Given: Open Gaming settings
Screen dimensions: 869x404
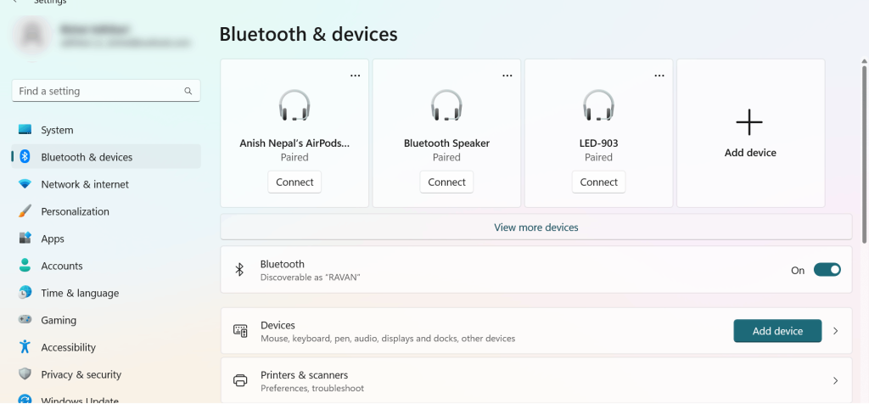Looking at the screenshot, I should [x=106, y=320].
